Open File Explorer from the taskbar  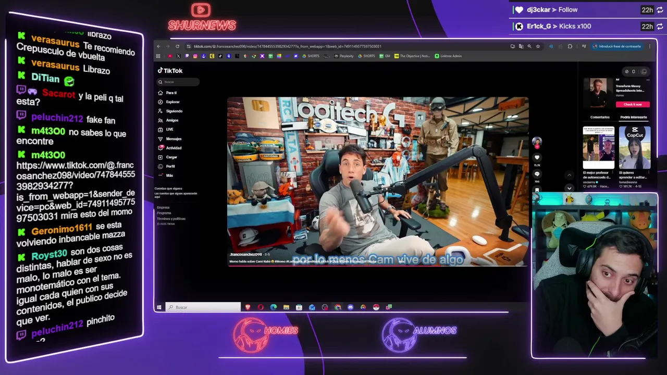point(286,307)
